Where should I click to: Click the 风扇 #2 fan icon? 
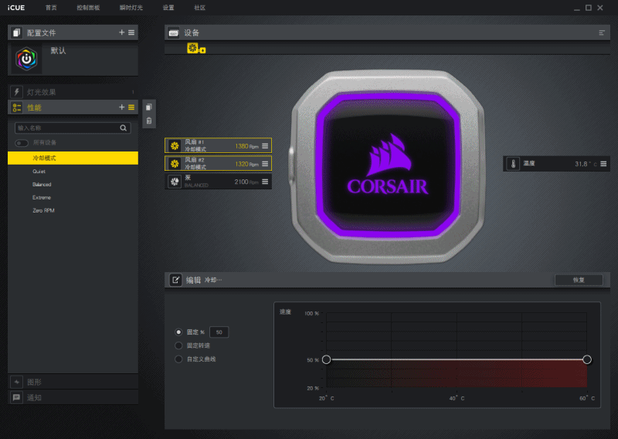175,163
